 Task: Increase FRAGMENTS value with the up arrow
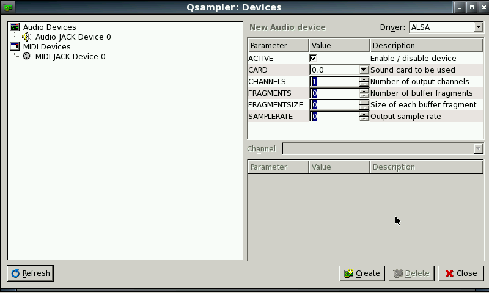click(x=364, y=90)
